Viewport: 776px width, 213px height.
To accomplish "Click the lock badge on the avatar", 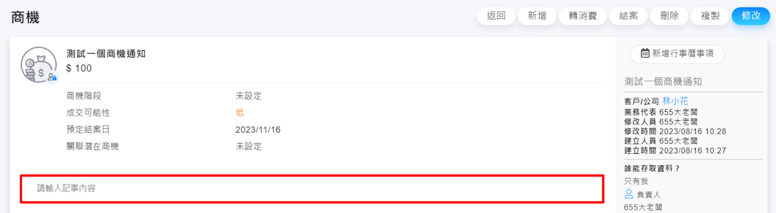I will pos(52,77).
